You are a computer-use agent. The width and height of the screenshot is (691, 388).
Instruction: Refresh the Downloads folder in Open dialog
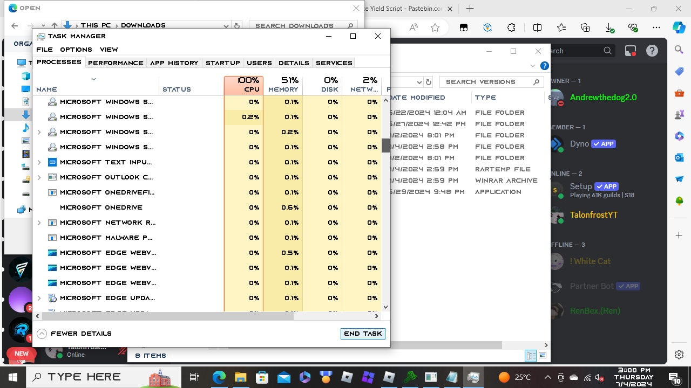coord(237,25)
